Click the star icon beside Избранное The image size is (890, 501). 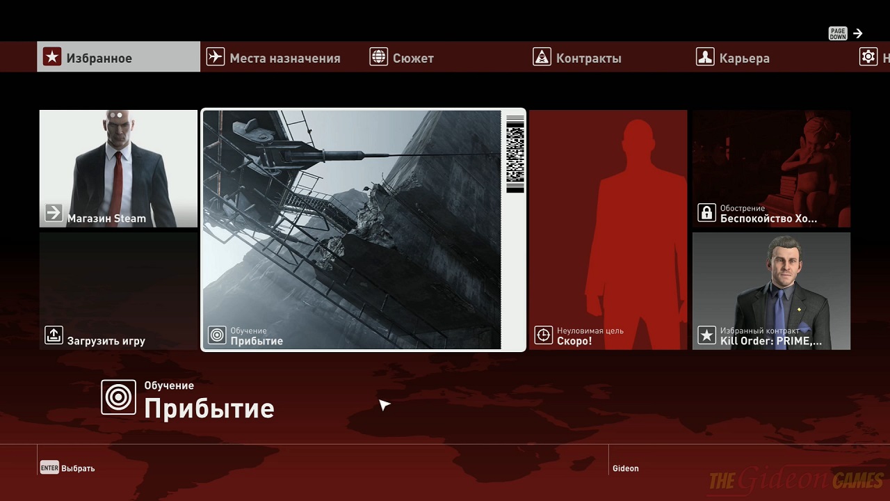52,57
